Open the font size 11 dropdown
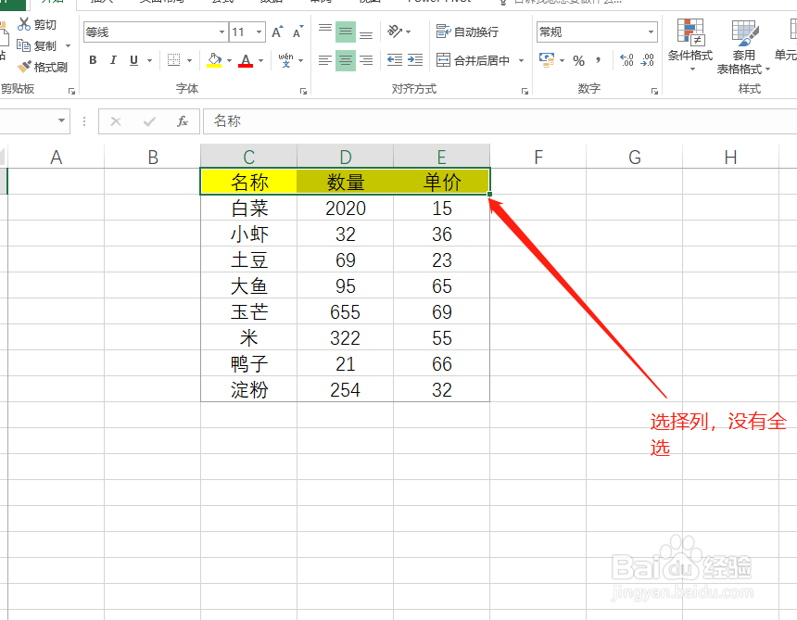 [x=259, y=32]
